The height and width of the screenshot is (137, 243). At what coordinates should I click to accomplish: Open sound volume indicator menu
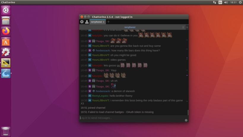click(x=226, y=2)
